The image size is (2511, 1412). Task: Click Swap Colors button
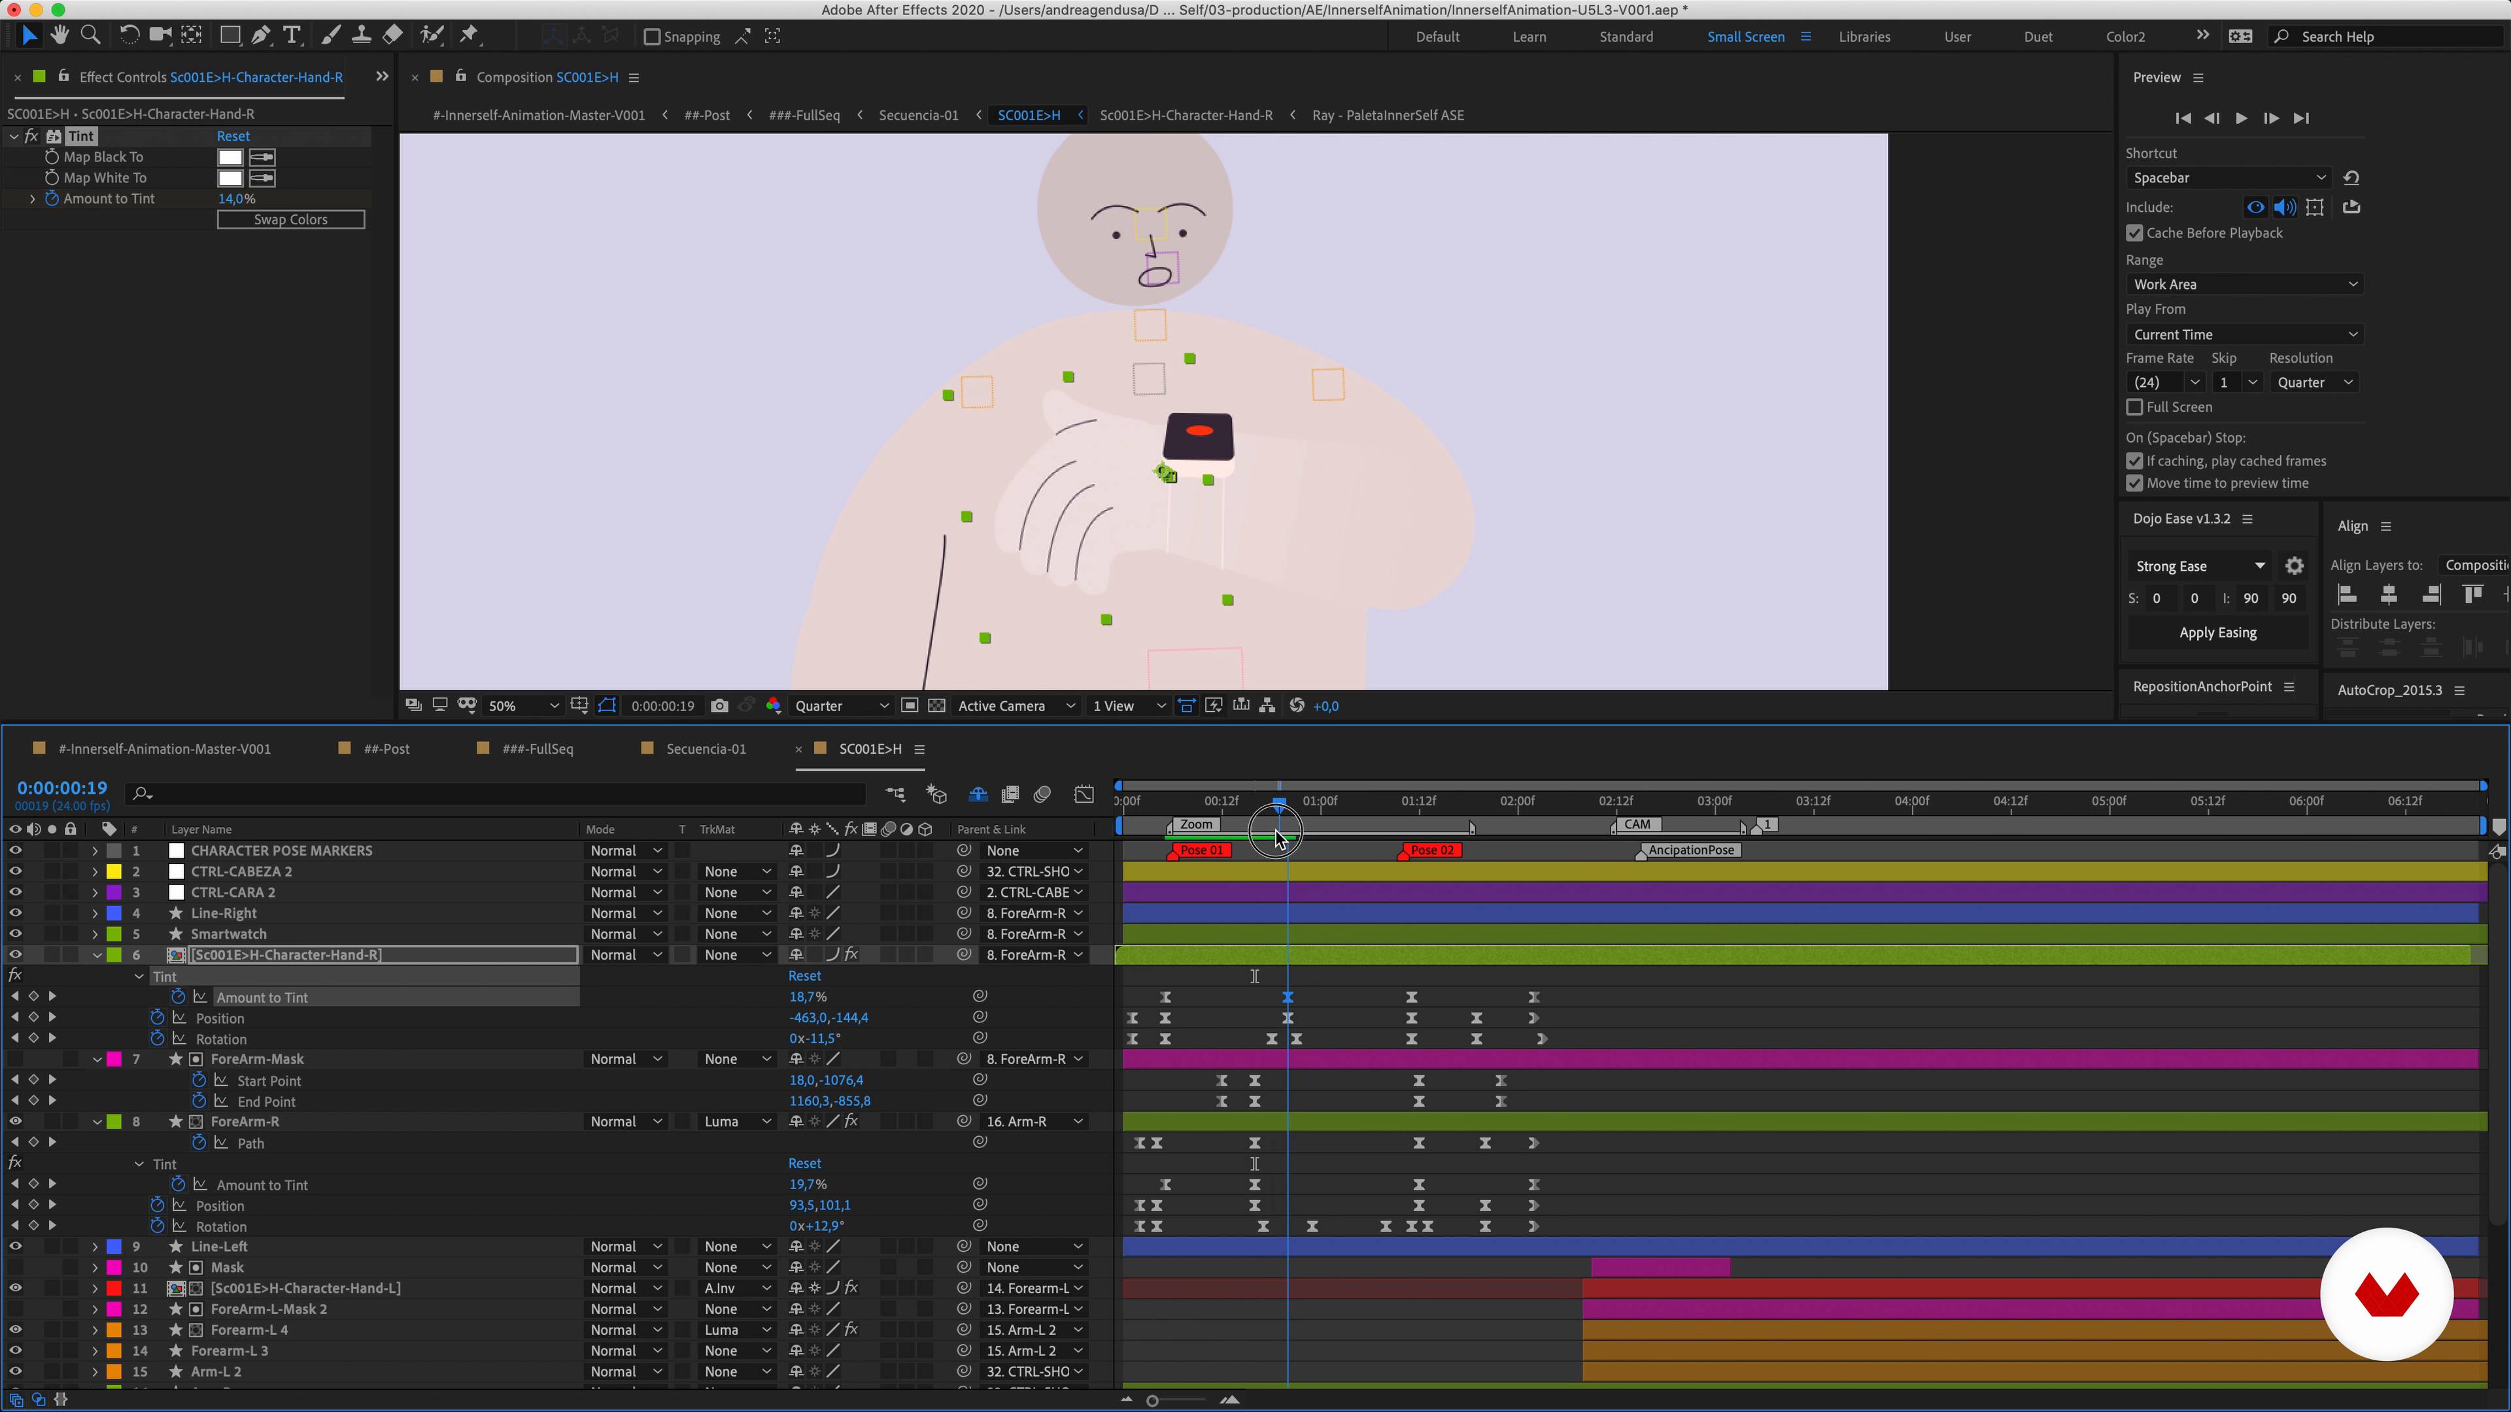[x=290, y=219]
